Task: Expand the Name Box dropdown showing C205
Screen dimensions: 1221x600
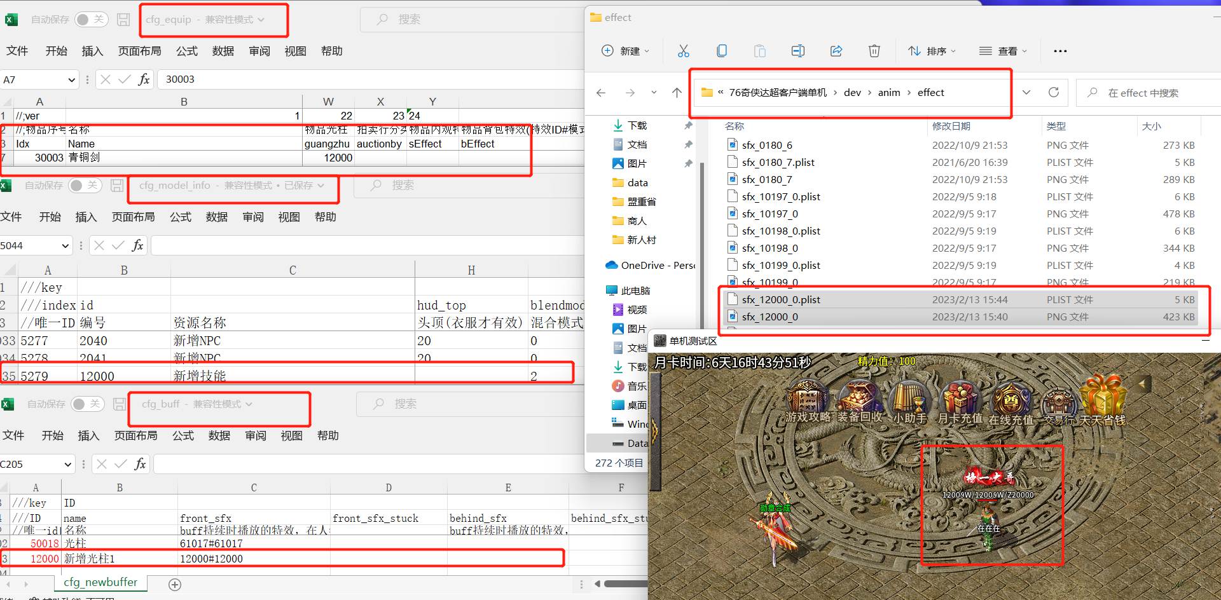Action: pyautogui.click(x=67, y=465)
